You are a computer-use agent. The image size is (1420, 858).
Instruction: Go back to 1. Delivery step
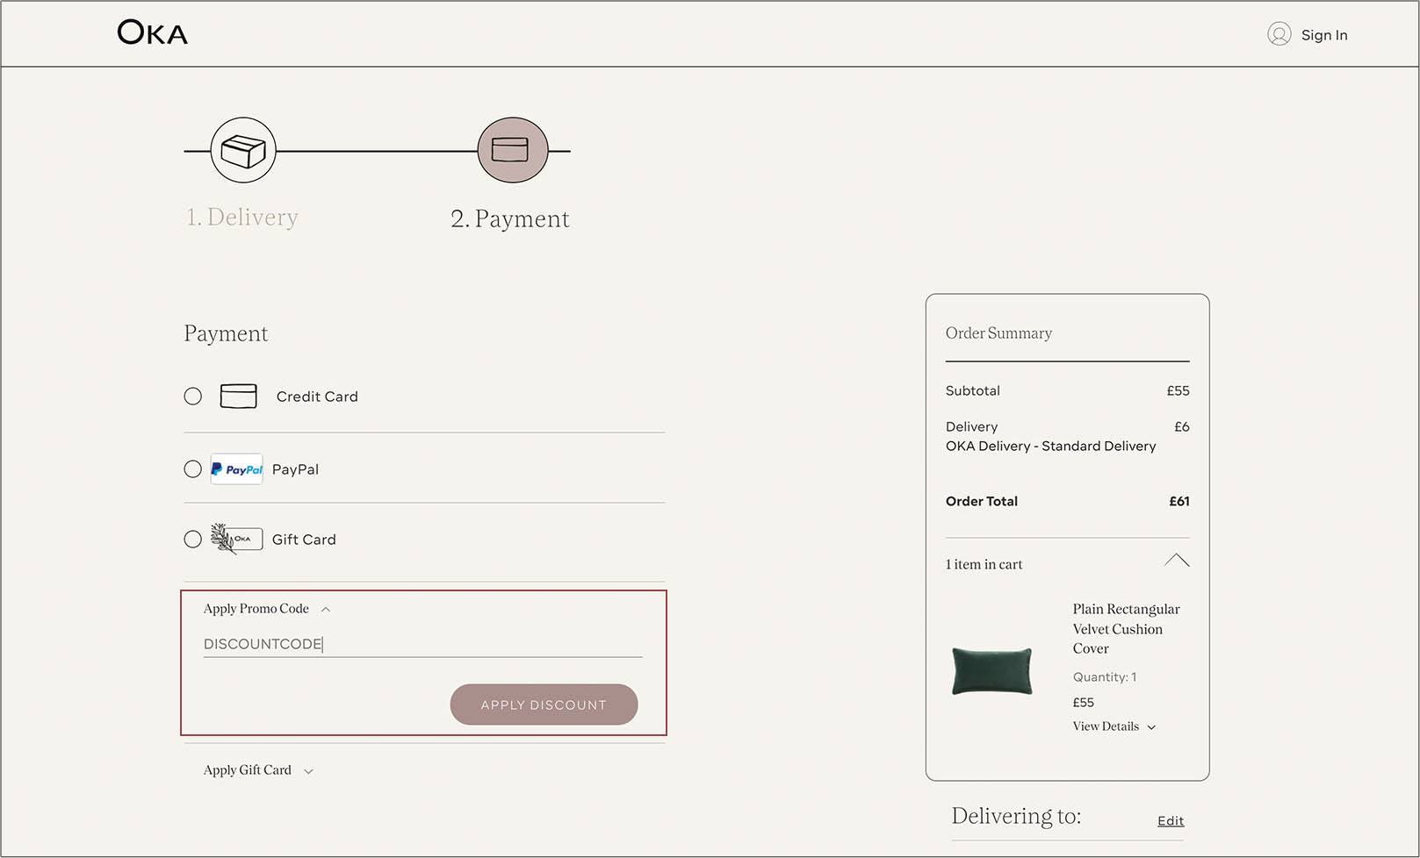tap(241, 217)
